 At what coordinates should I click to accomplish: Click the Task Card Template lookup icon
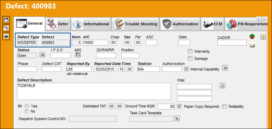click(177, 119)
